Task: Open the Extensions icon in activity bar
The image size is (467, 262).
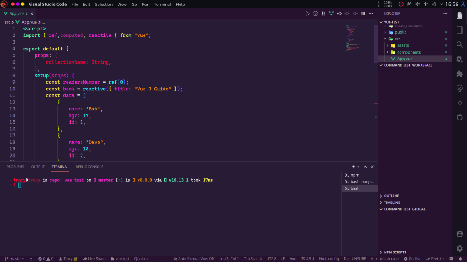Action: click(x=460, y=74)
